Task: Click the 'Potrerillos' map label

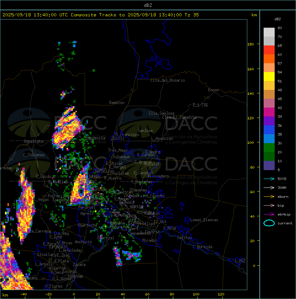Action: [x=59, y=196]
